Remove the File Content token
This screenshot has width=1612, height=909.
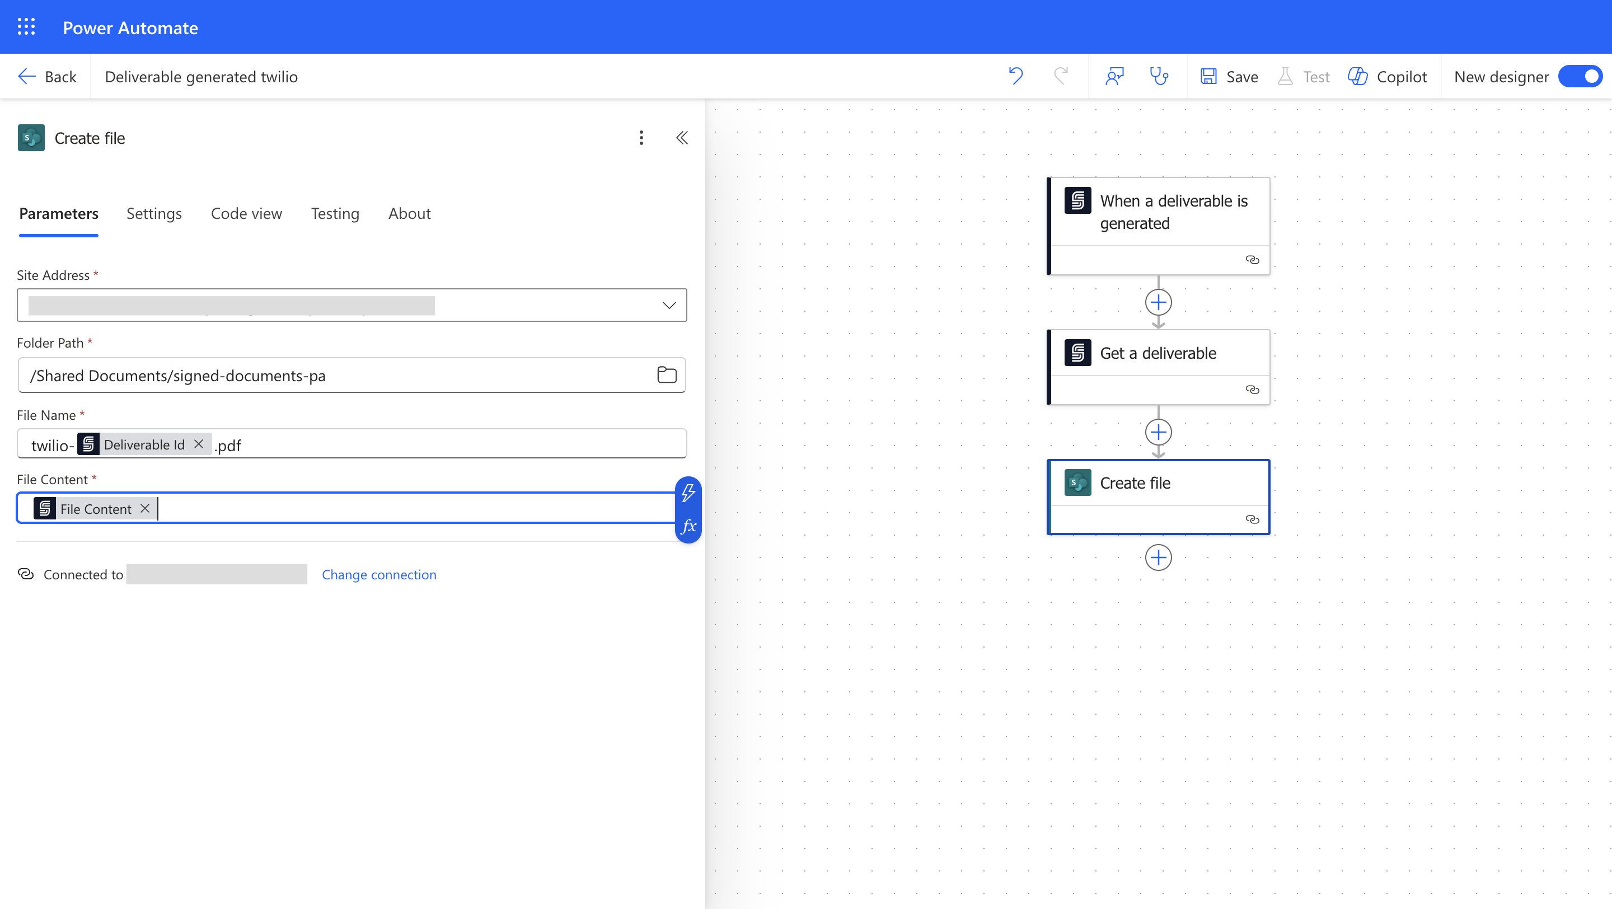(145, 509)
